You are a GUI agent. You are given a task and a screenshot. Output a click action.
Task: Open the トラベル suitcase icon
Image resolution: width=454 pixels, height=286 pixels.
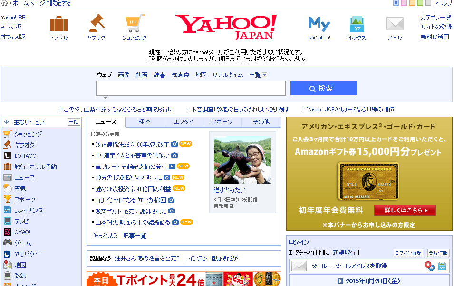click(x=59, y=24)
